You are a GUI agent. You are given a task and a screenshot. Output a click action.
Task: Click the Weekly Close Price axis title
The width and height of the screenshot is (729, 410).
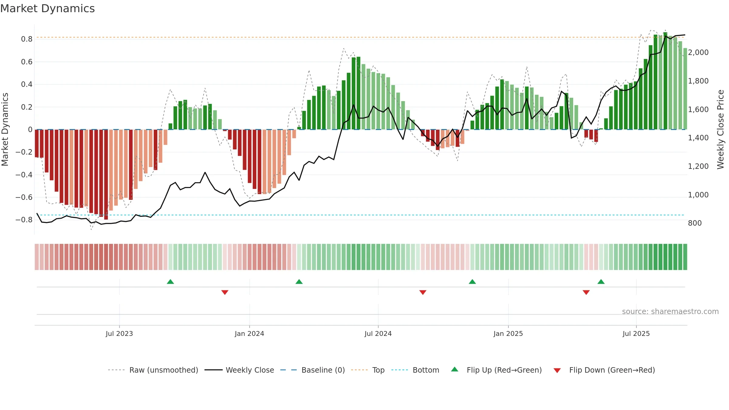pyautogui.click(x=720, y=129)
